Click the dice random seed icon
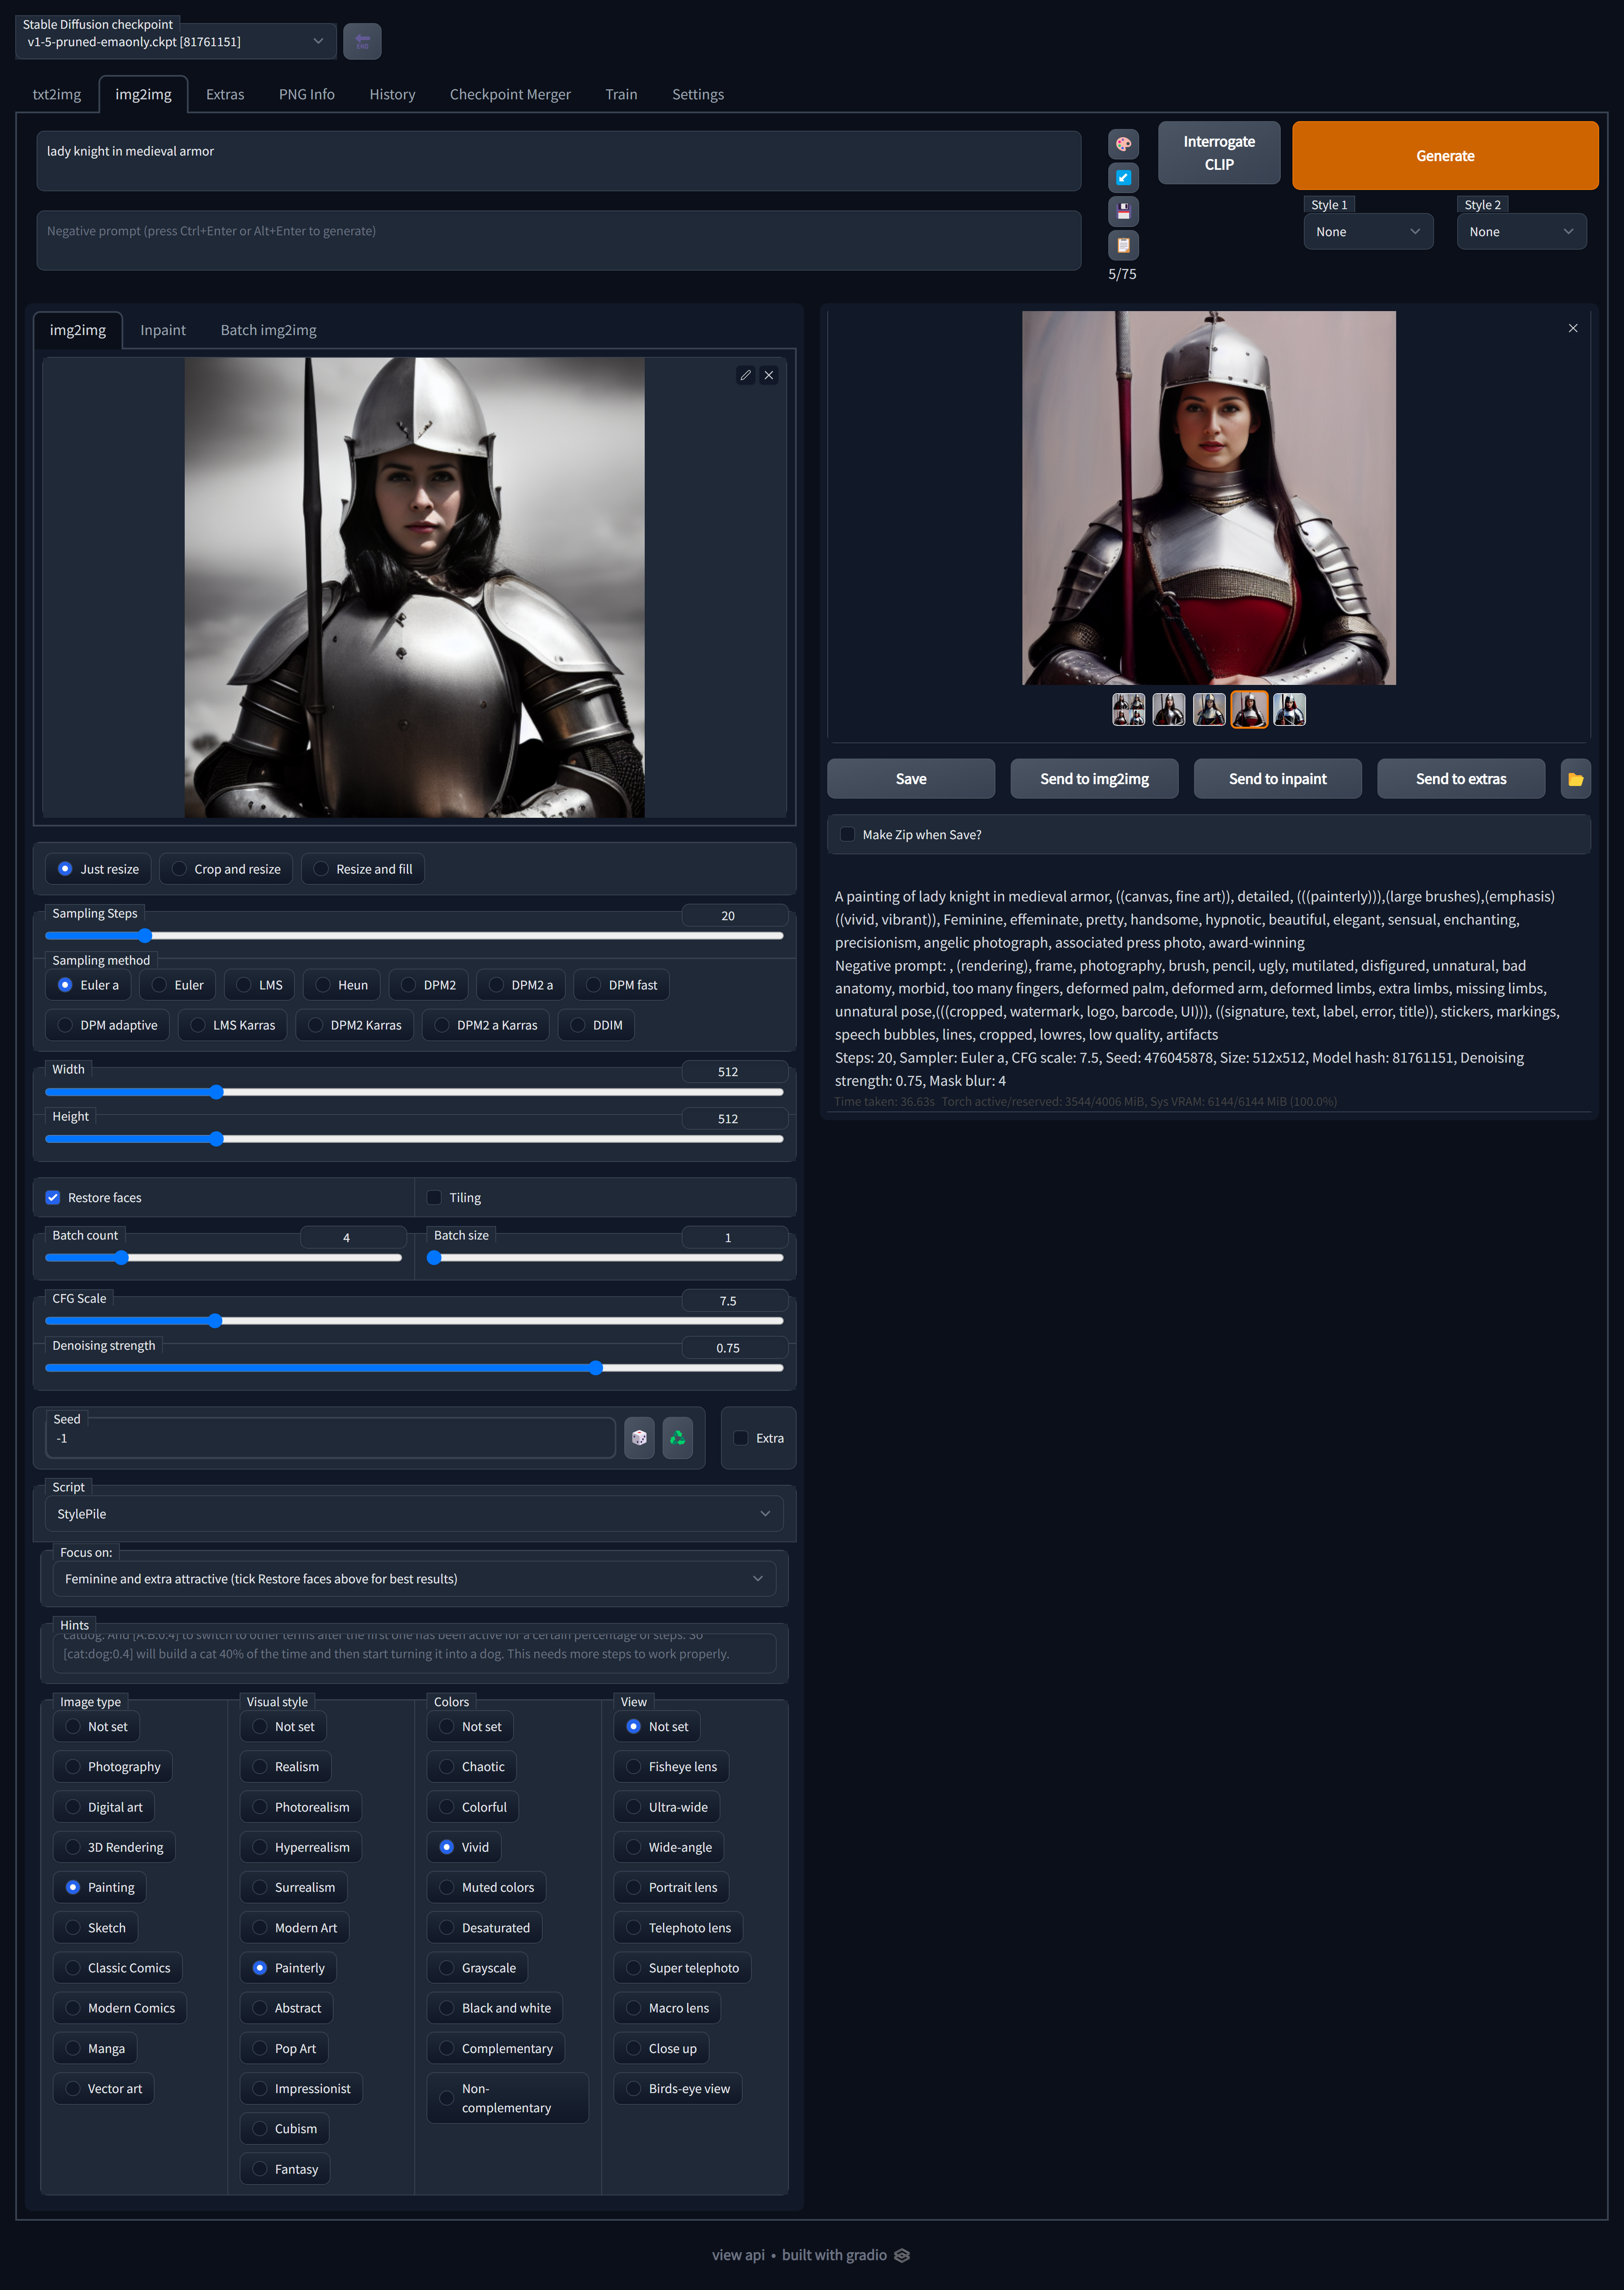The image size is (1624, 2290). pyautogui.click(x=639, y=1438)
